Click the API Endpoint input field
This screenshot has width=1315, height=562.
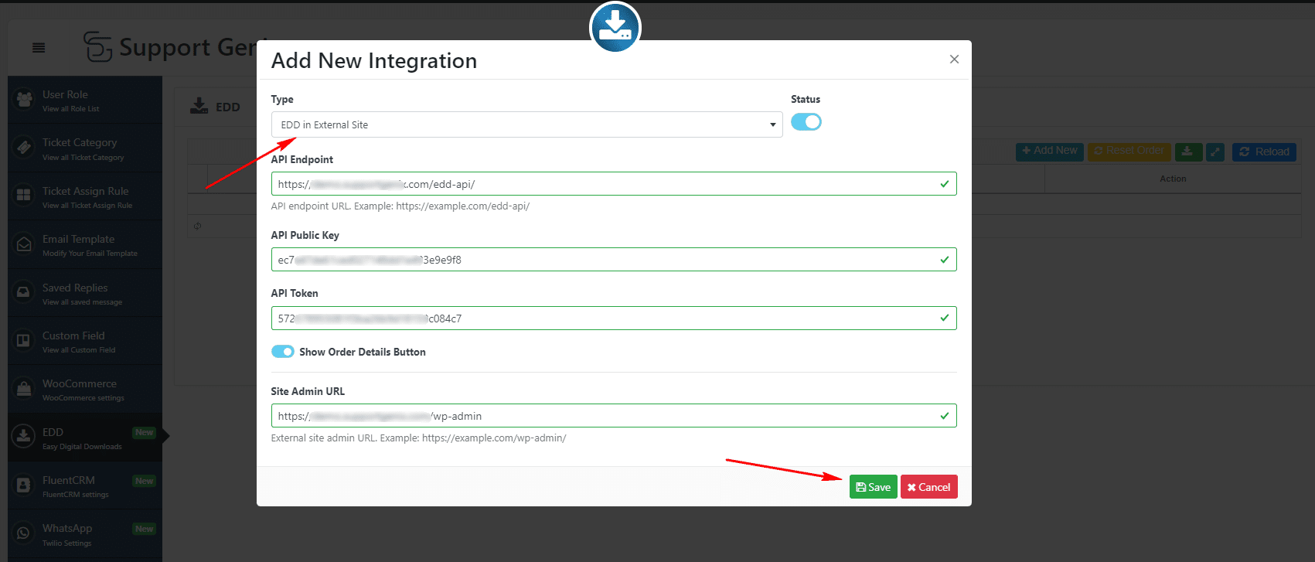[614, 184]
